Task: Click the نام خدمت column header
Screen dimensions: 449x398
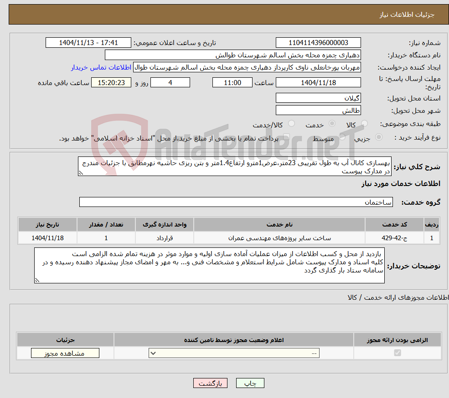Action: [x=279, y=225]
